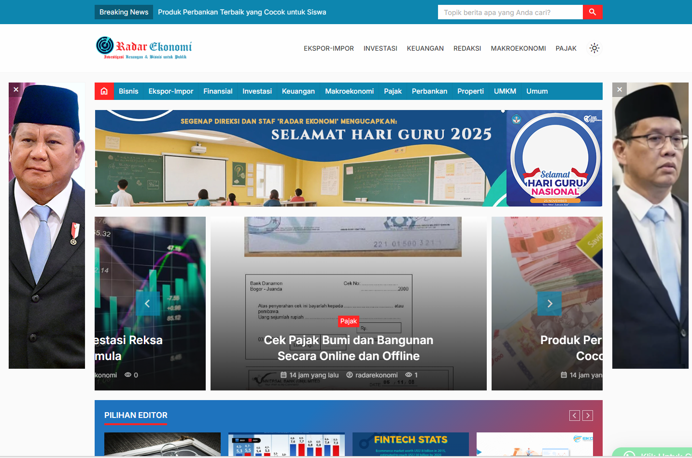Click the calendar icon under the Cek Pajak headline

283,375
